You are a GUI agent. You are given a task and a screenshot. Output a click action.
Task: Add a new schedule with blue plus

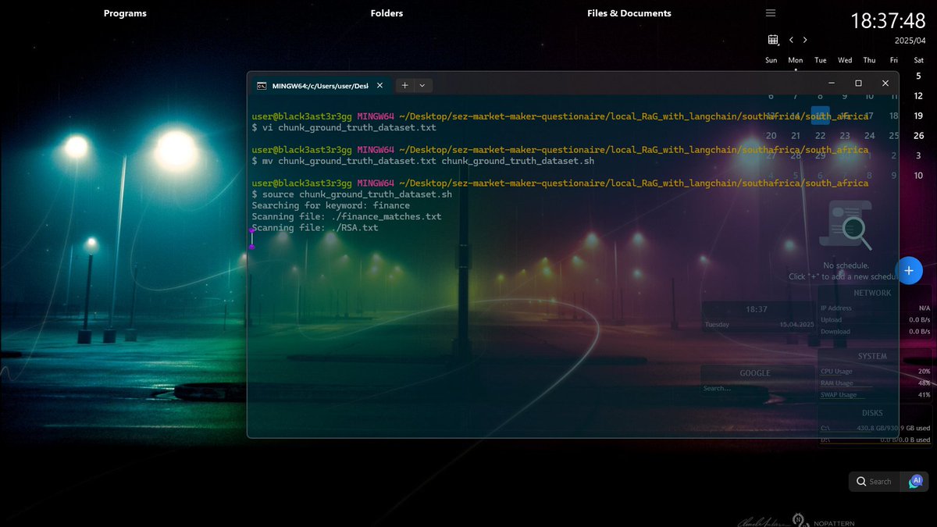(x=909, y=270)
